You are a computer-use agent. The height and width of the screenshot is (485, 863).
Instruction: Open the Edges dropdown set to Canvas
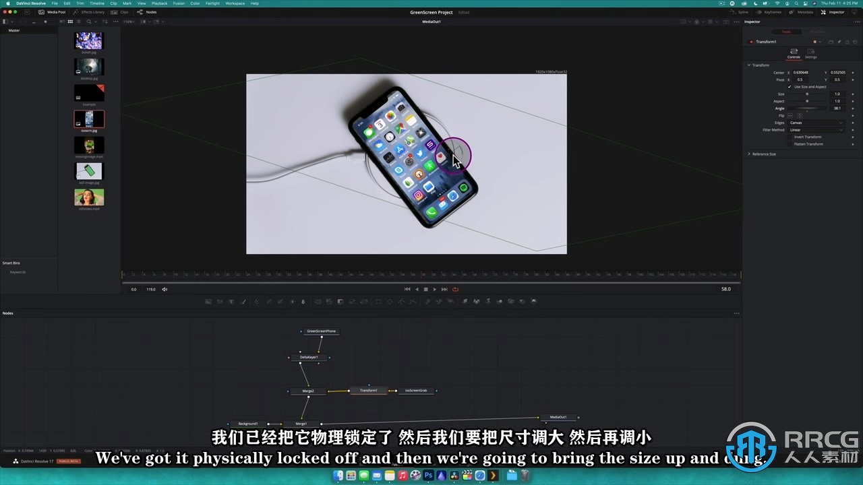817,123
